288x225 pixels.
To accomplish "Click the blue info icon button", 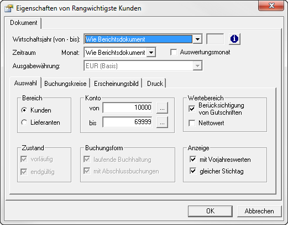I will (234, 39).
